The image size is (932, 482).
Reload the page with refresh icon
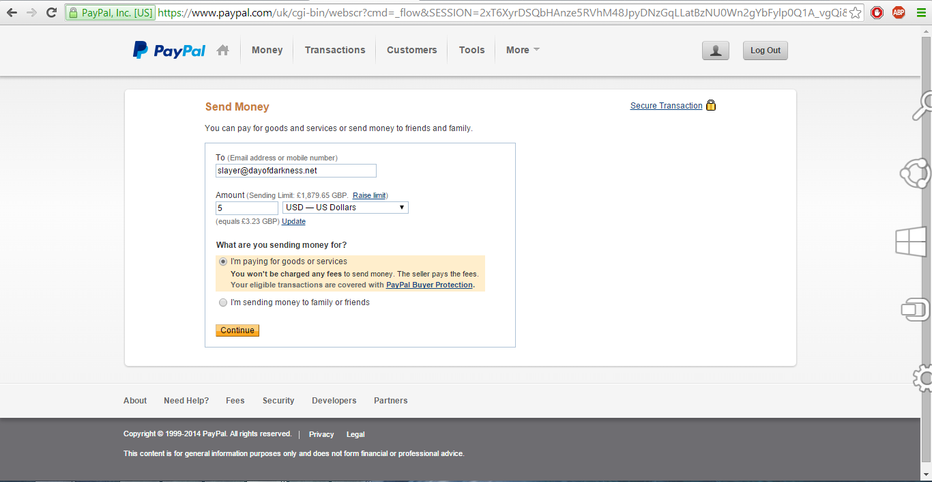click(51, 12)
